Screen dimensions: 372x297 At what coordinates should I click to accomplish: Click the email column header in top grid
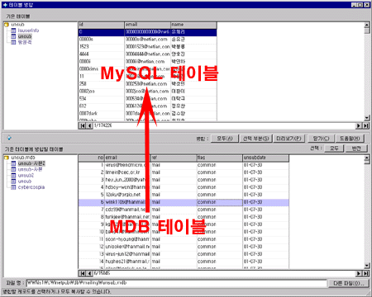pos(147,25)
